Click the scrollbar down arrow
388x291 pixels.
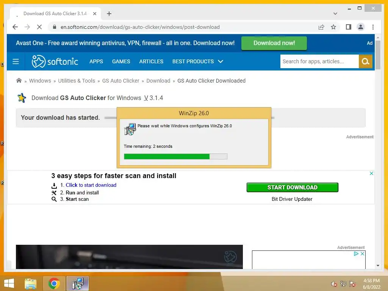[x=378, y=266]
